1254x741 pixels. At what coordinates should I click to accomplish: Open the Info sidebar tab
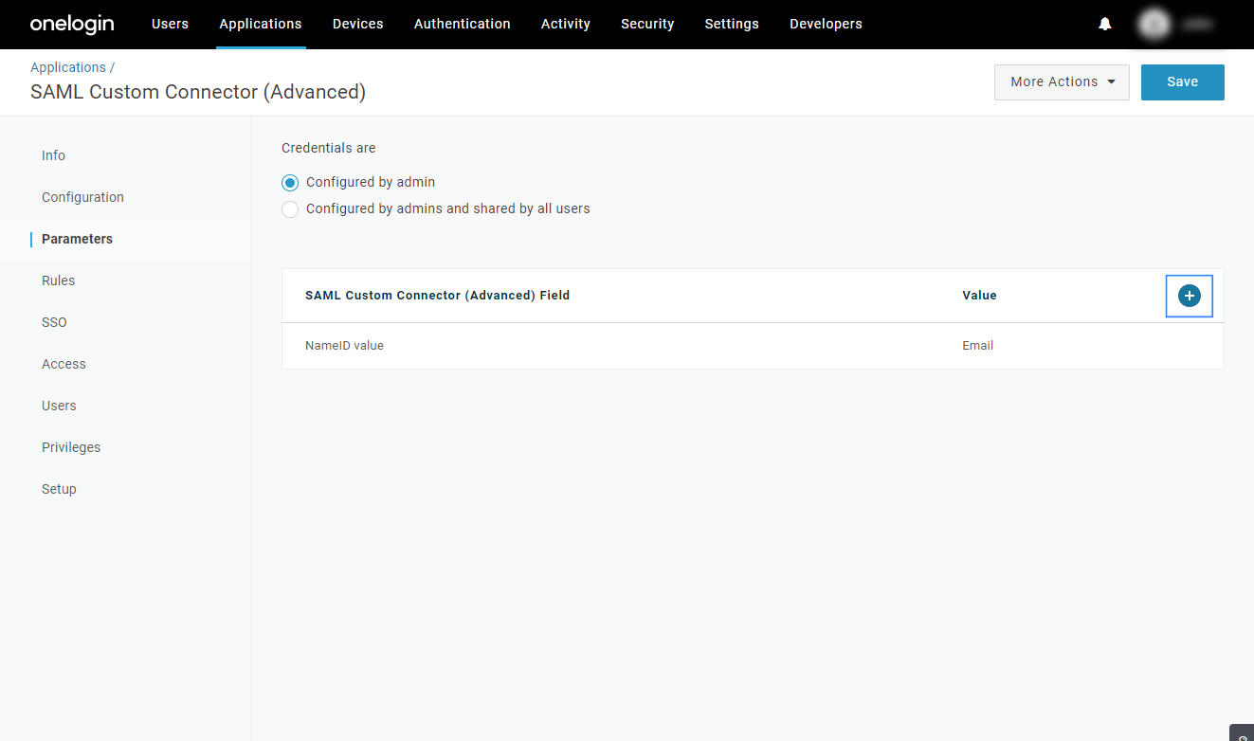pos(53,155)
